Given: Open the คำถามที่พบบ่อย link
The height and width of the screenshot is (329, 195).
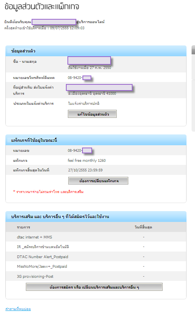Looking at the screenshot, I should point(18,309).
